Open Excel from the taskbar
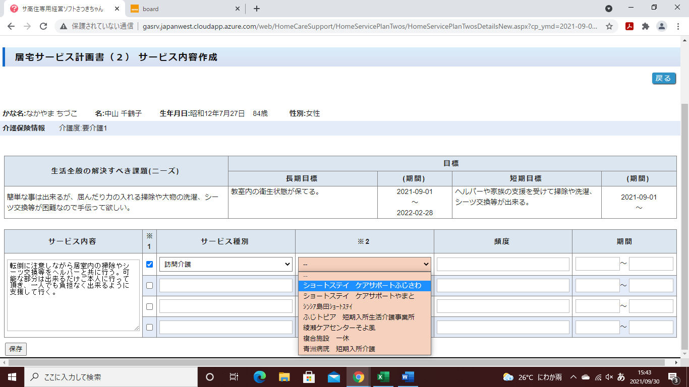The width and height of the screenshot is (689, 387). point(384,377)
